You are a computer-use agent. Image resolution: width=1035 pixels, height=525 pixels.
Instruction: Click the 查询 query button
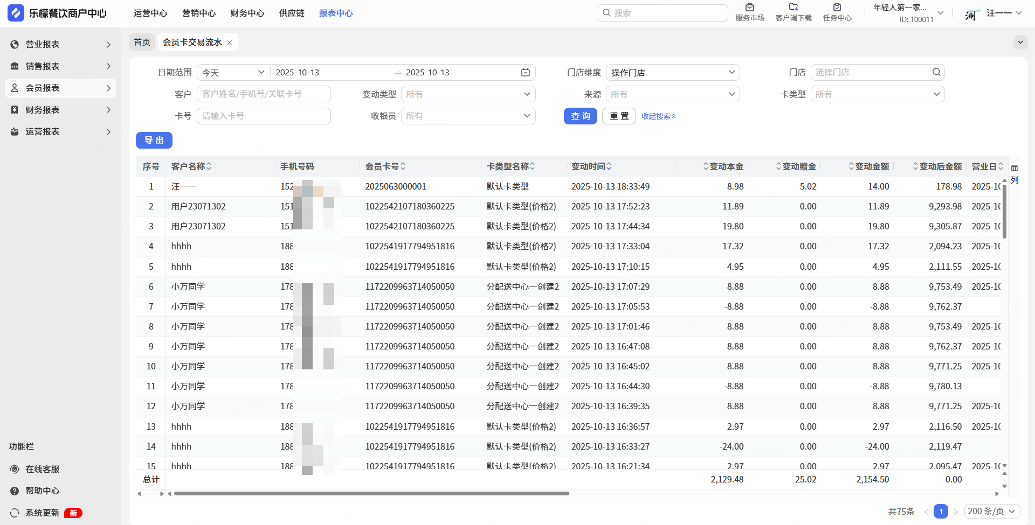pos(580,116)
